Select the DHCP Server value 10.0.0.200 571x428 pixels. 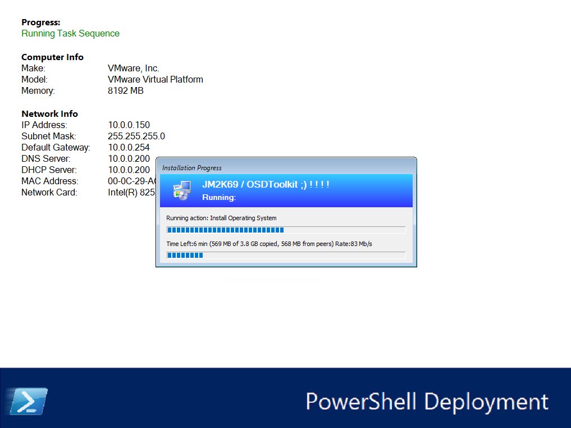[x=129, y=170]
